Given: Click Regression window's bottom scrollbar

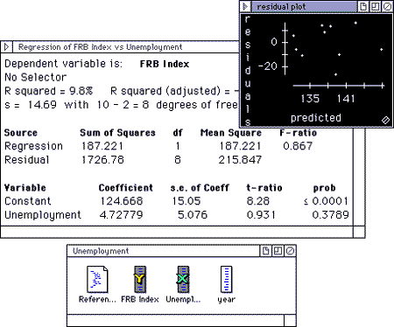Looking at the screenshot, I should coord(177,232).
